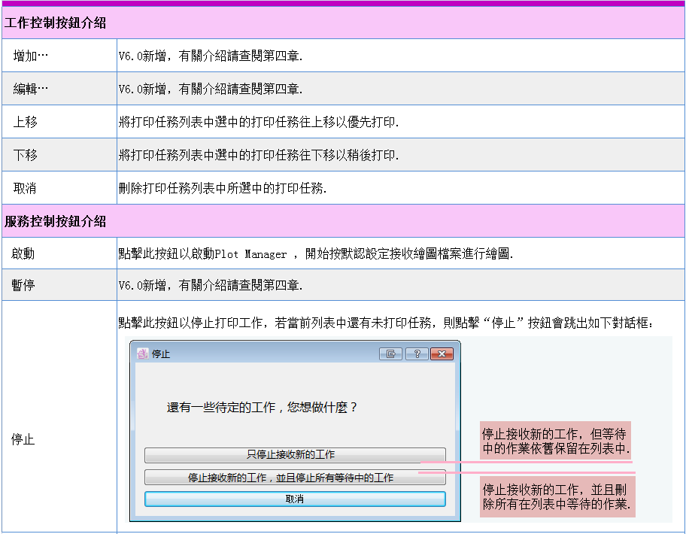Click the pink callout about 依舊保留在列表中
This screenshot has width=689, height=534.
click(555, 441)
